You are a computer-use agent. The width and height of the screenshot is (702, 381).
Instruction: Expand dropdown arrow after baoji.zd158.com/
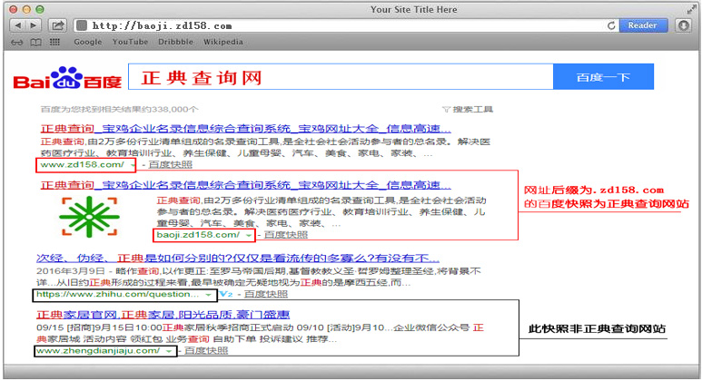click(x=249, y=236)
